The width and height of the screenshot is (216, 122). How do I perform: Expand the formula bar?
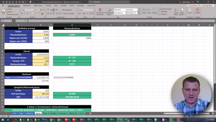click(215, 21)
